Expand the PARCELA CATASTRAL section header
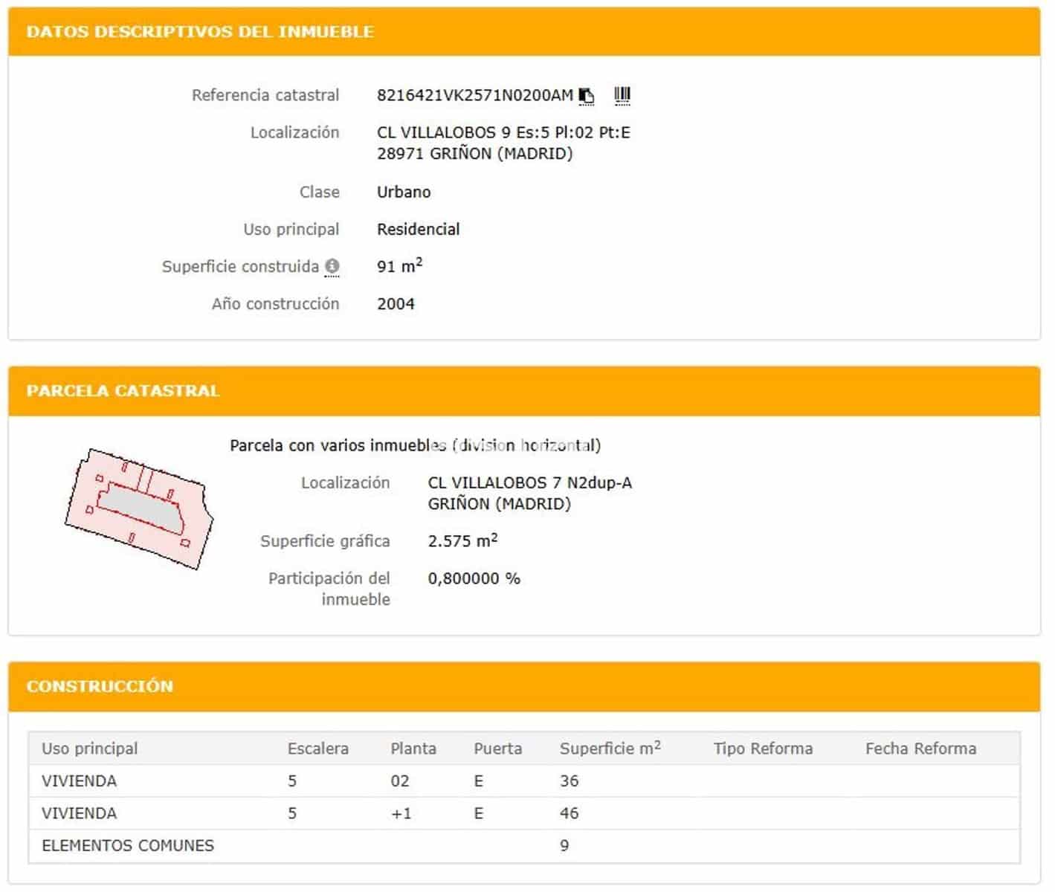The height and width of the screenshot is (892, 1055). point(123,390)
